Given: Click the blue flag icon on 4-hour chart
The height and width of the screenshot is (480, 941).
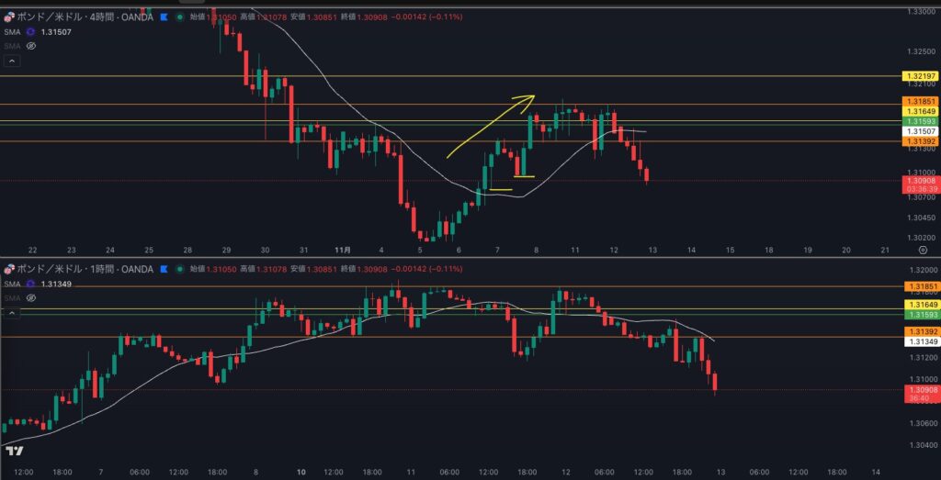Looking at the screenshot, I should [164, 17].
